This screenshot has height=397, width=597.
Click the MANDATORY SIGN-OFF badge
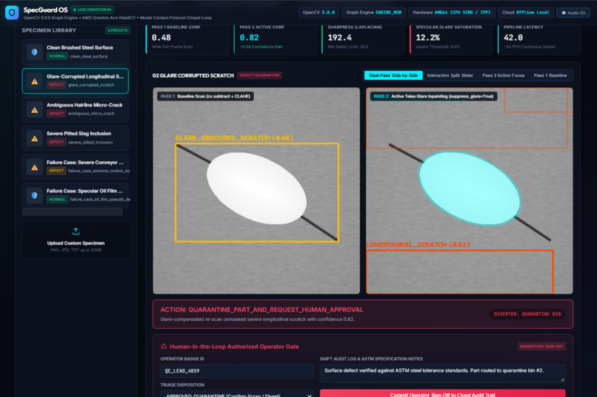point(541,347)
